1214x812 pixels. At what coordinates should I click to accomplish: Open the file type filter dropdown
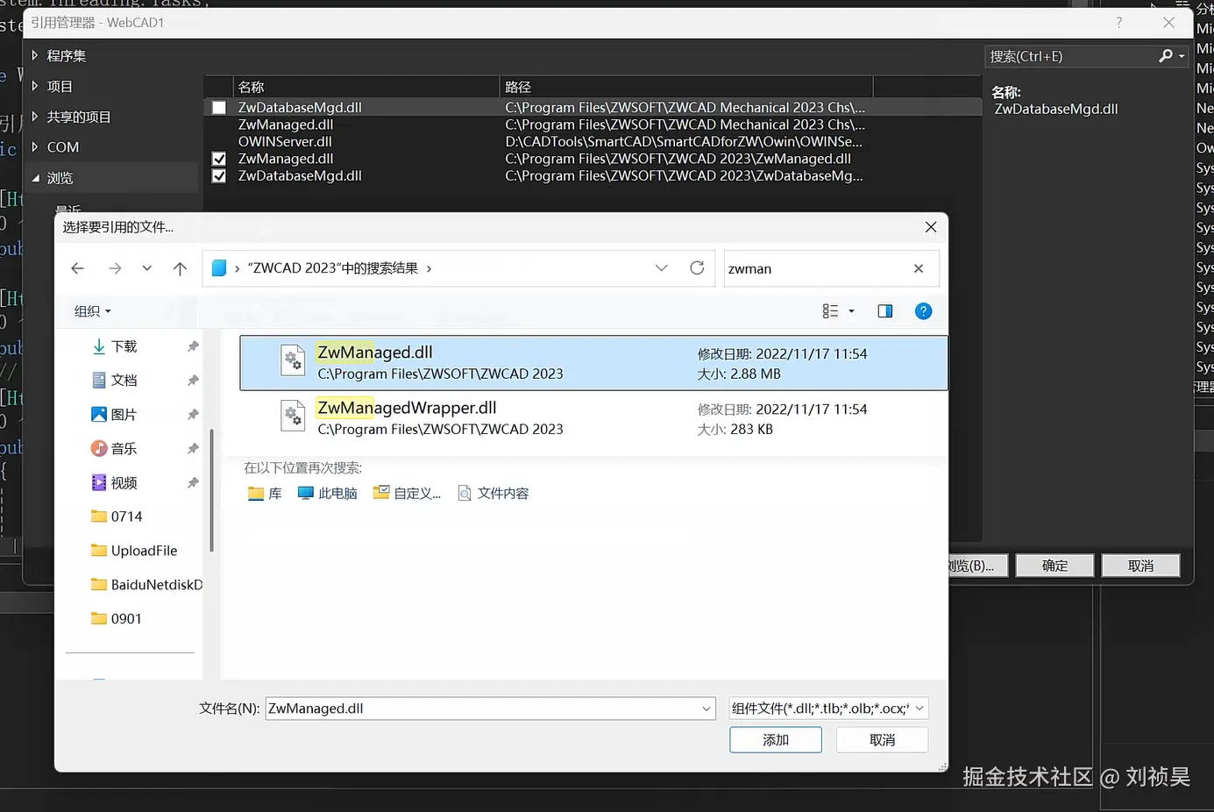(x=828, y=709)
